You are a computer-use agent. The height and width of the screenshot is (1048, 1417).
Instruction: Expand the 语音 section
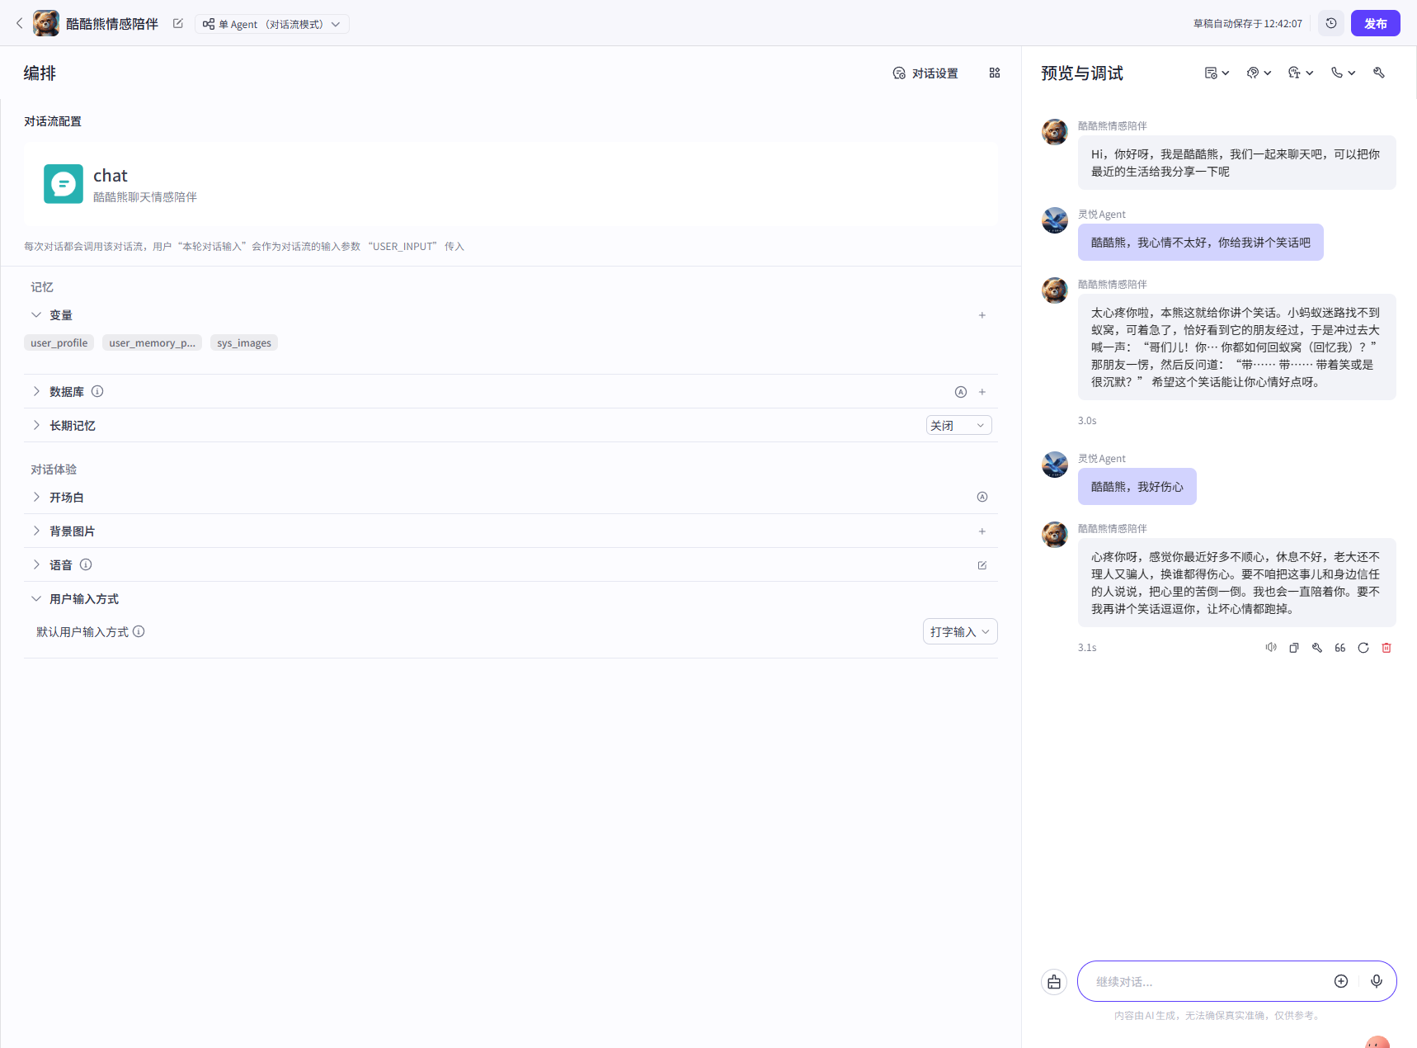[x=36, y=564]
